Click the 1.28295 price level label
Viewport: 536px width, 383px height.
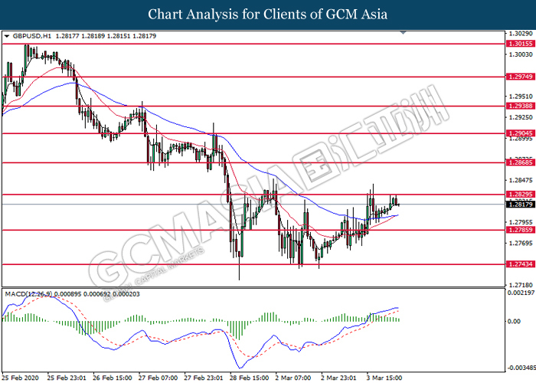coord(520,195)
